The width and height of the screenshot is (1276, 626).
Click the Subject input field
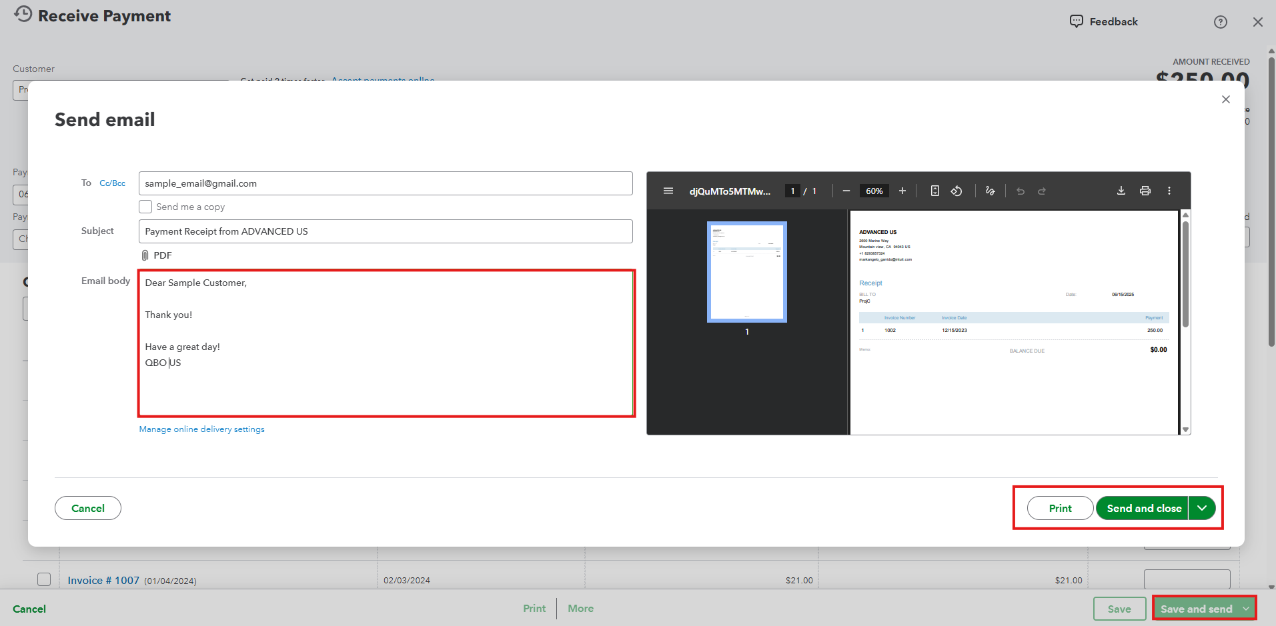point(385,231)
